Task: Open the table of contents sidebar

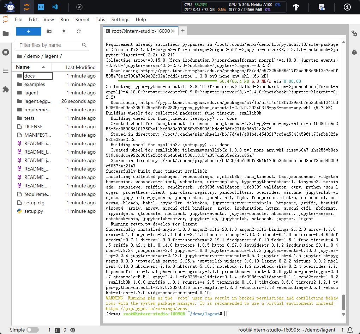Action: 6,71
